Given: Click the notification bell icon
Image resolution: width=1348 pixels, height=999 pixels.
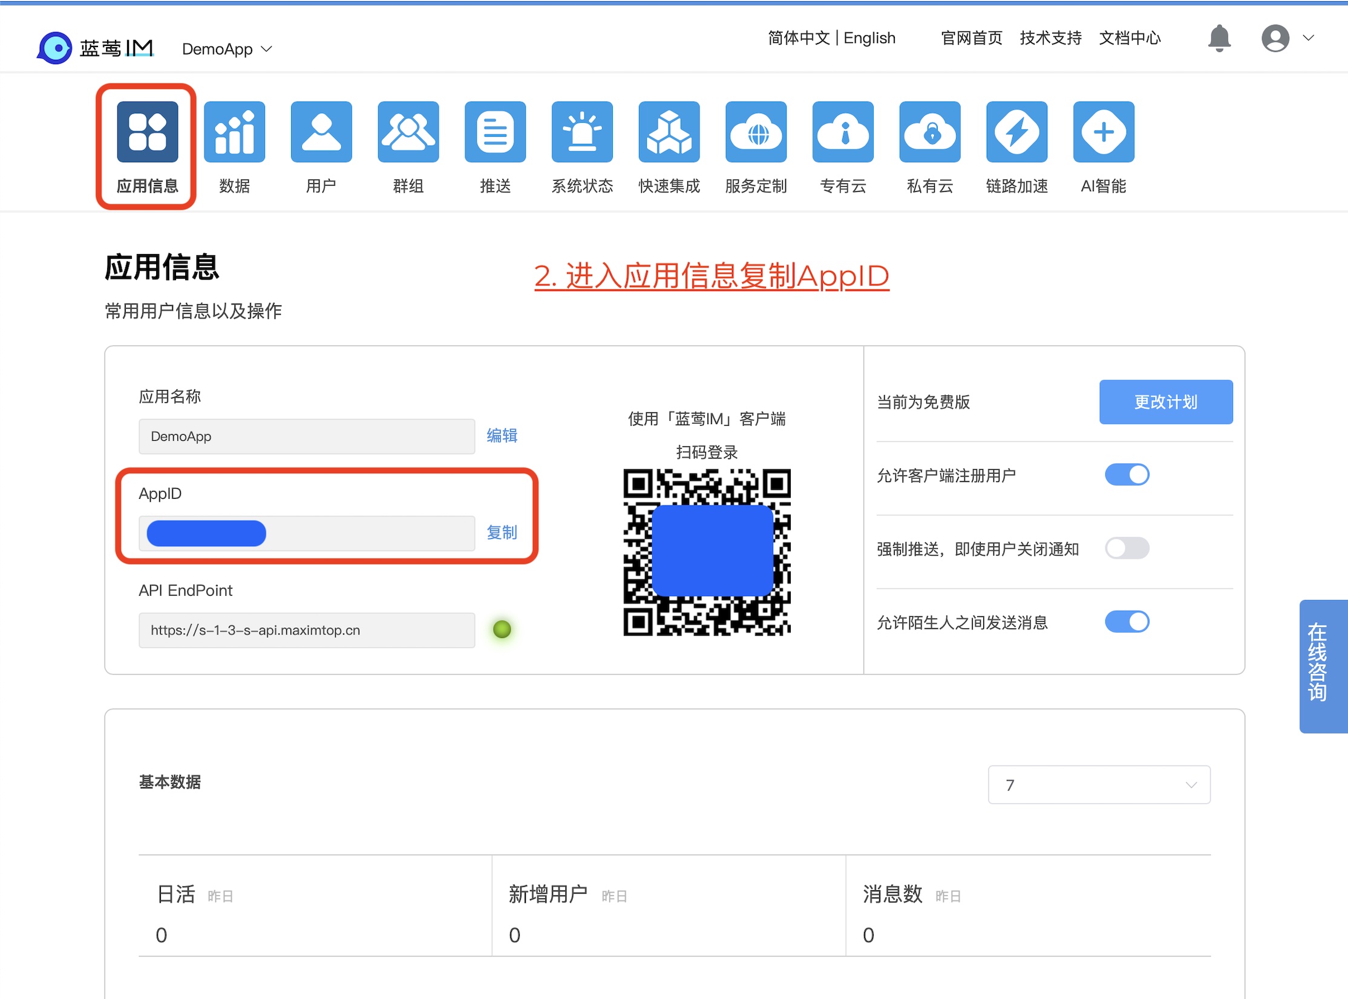Looking at the screenshot, I should pos(1220,38).
